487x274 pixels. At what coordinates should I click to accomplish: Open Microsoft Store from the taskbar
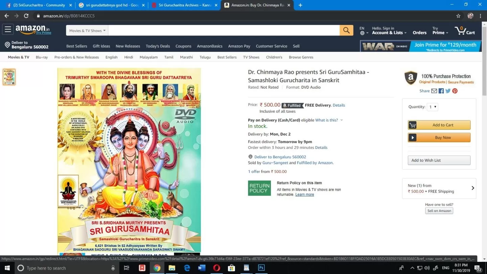(x=232, y=268)
